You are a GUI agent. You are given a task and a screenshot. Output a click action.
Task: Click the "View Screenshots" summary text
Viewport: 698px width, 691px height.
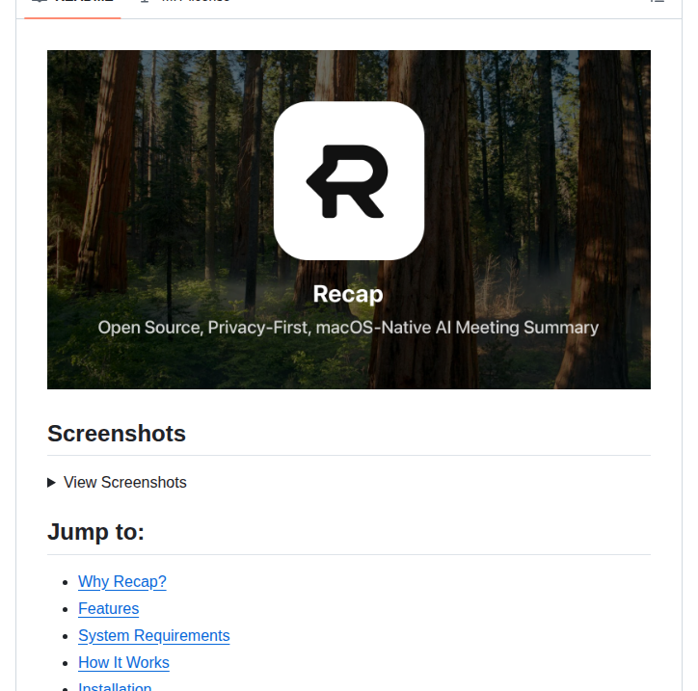pos(125,482)
